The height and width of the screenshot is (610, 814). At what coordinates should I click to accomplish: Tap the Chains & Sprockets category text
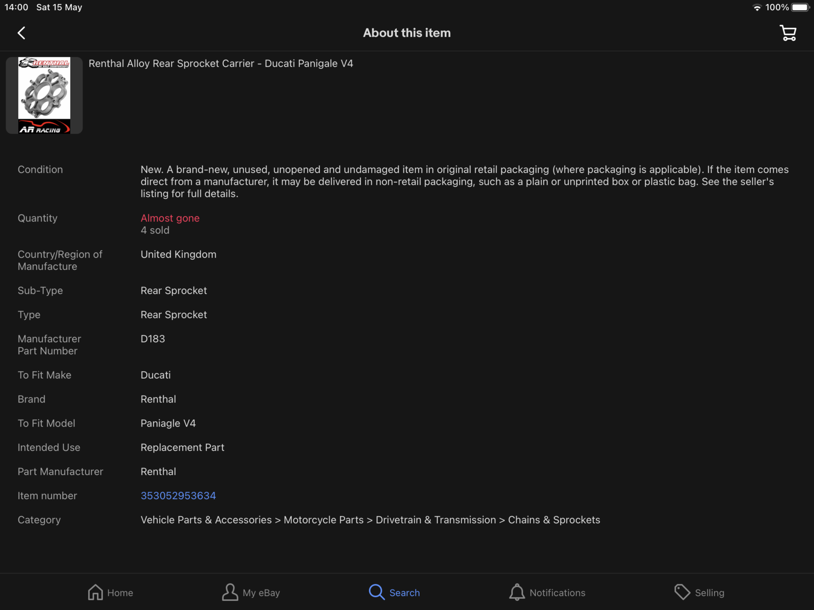[x=554, y=520]
